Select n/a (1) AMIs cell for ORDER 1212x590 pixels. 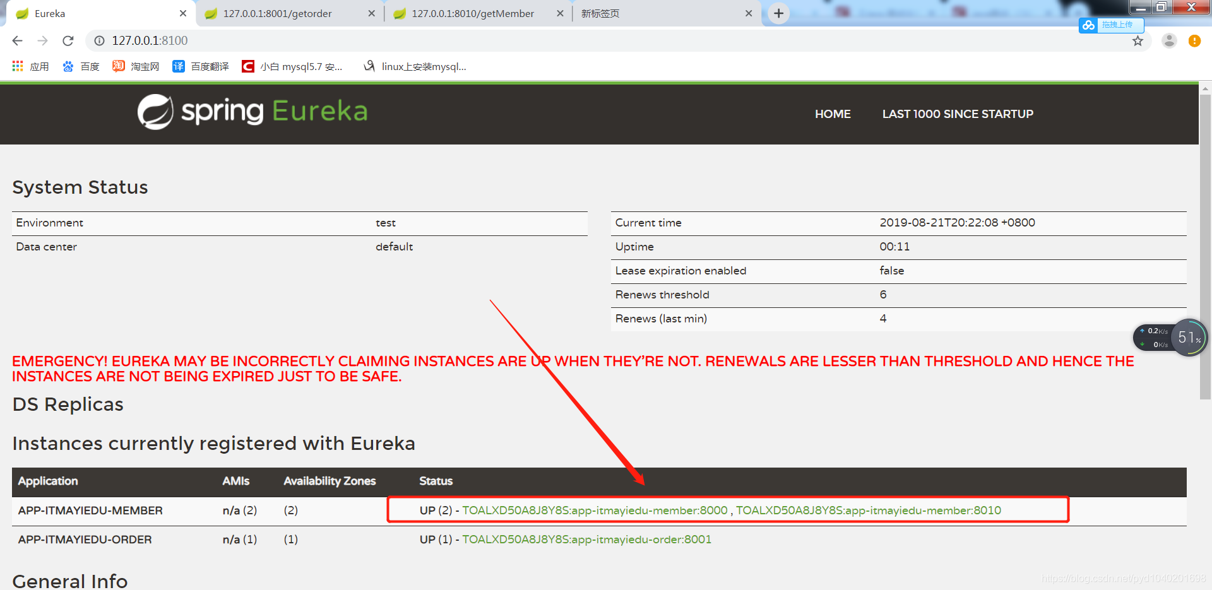point(240,540)
